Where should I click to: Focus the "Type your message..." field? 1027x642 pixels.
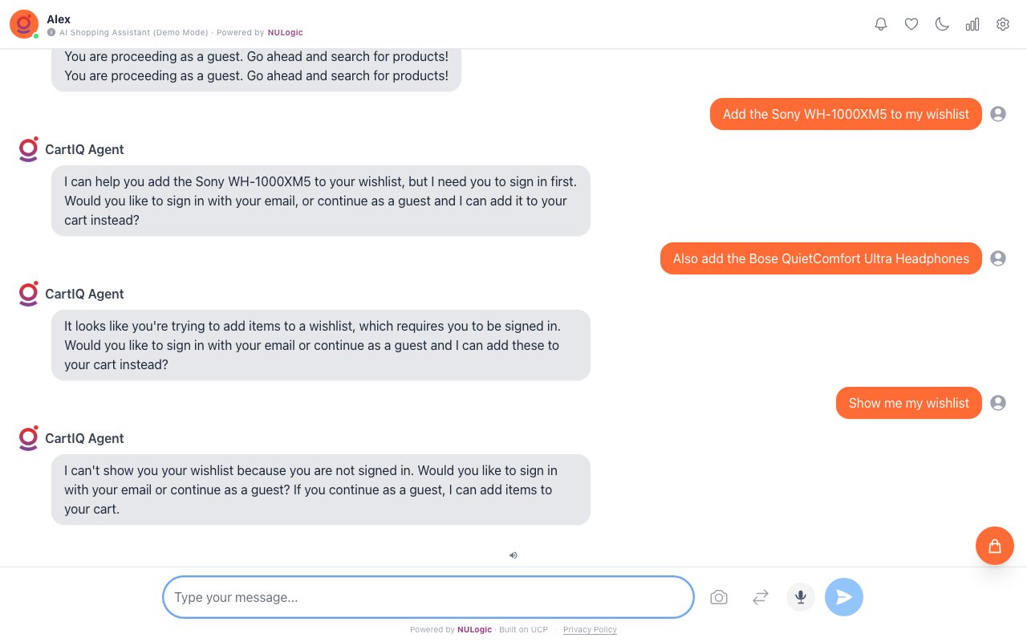point(428,597)
